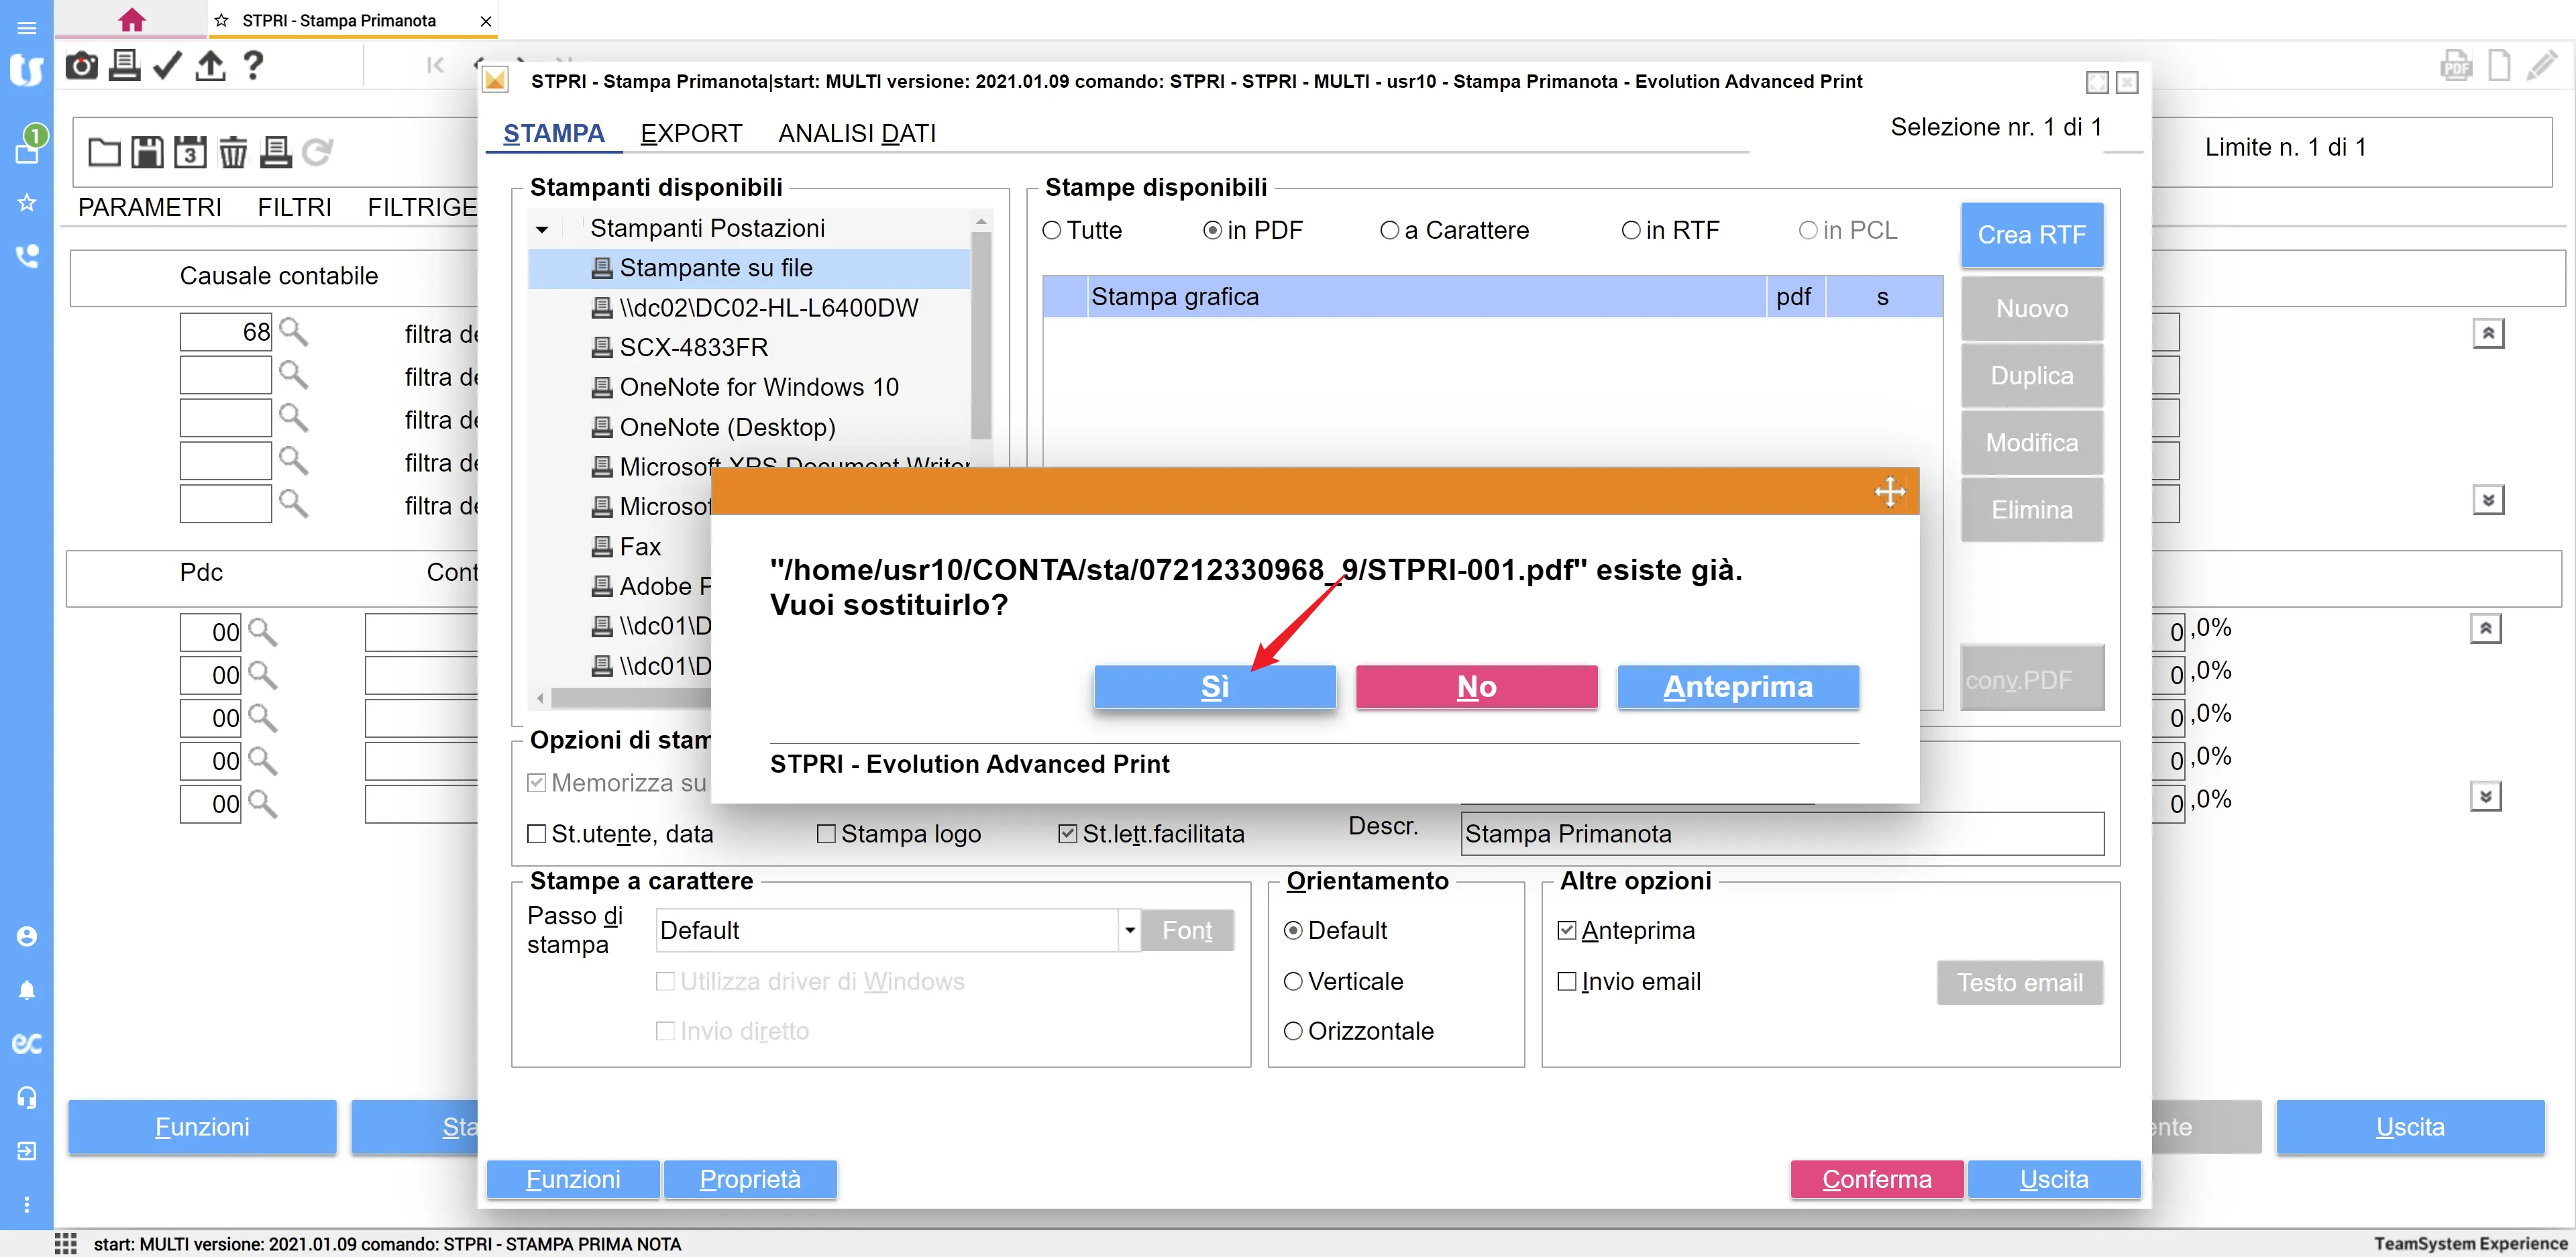Switch to the EXPORT tab

click(691, 133)
